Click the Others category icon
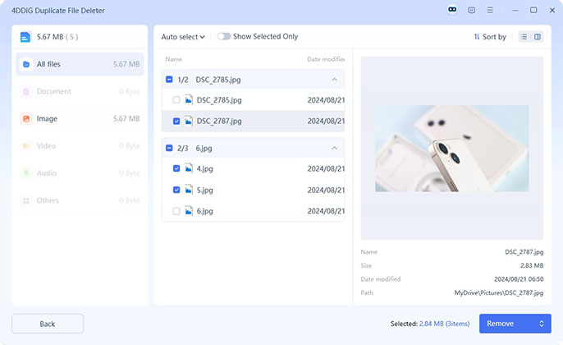 click(x=26, y=200)
